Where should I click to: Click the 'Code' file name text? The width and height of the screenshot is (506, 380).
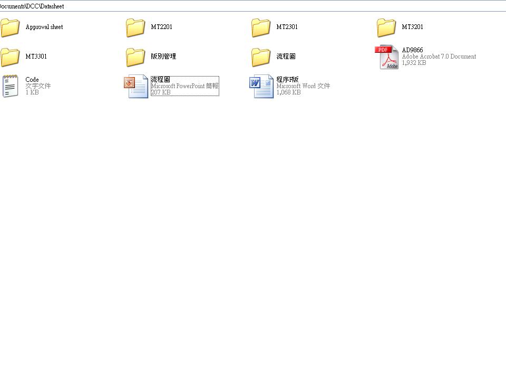32,80
